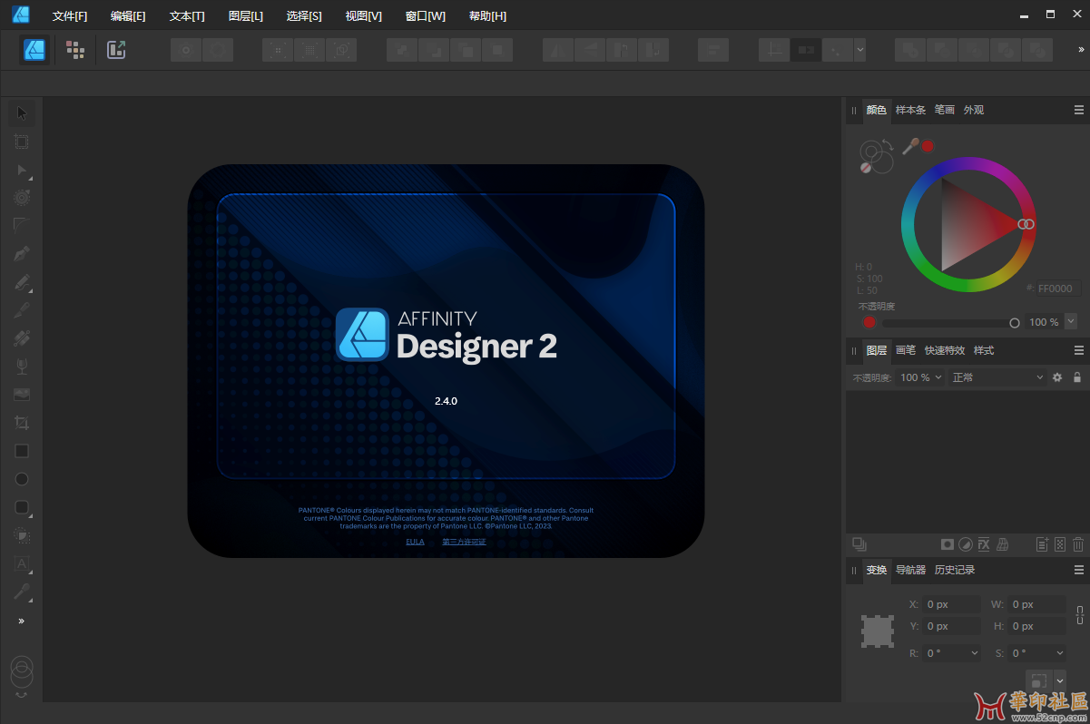Select the Pencil tool
1090x724 pixels.
[x=22, y=282]
